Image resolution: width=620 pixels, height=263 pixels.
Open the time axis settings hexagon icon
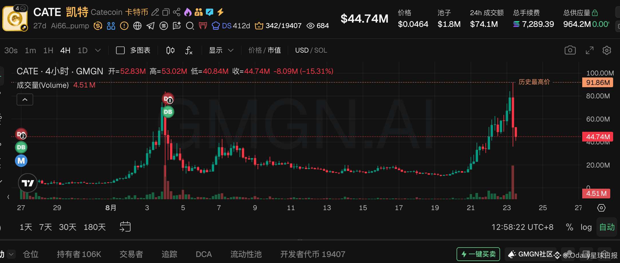(x=601, y=208)
